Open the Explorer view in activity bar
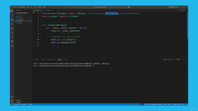Image resolution: width=198 pixels, height=111 pixels. click(x=12, y=11)
